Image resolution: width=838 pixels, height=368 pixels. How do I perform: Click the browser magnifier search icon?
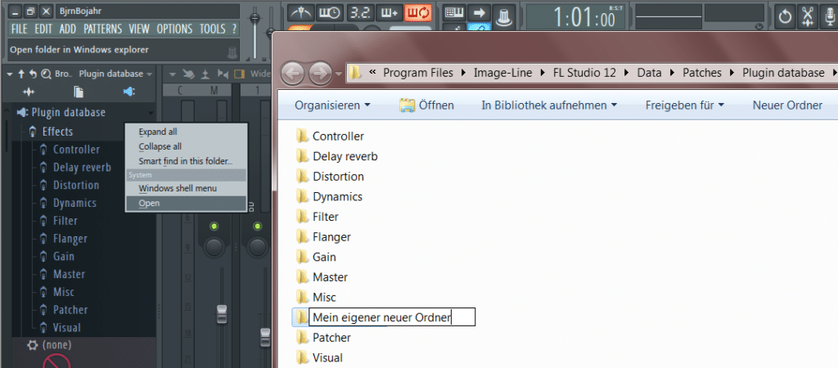(46, 74)
